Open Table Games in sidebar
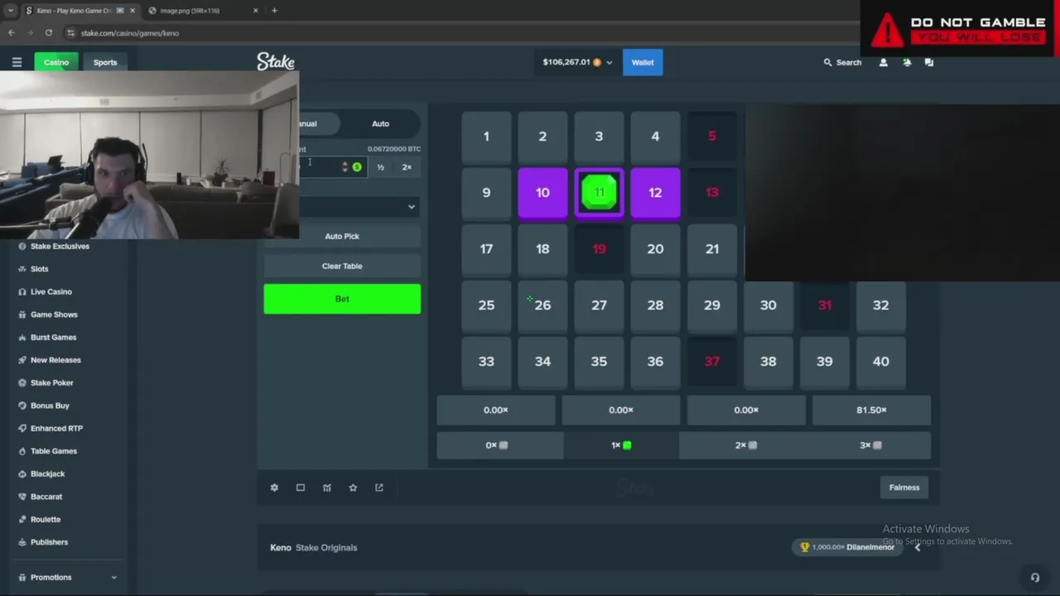Screen dimensions: 1060x596 click(x=54, y=451)
